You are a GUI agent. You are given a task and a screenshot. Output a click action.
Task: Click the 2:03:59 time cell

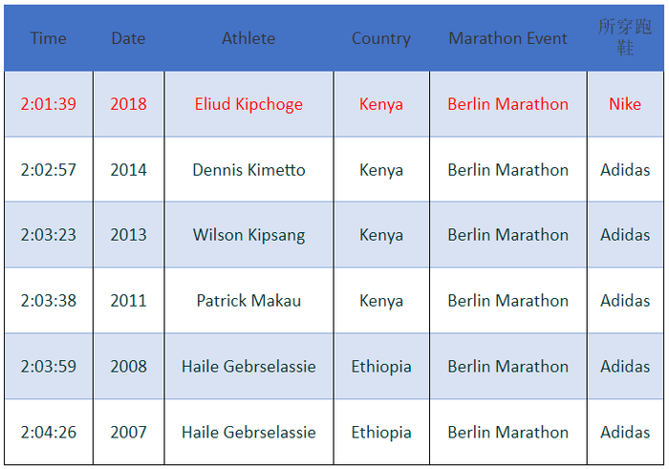(x=48, y=366)
